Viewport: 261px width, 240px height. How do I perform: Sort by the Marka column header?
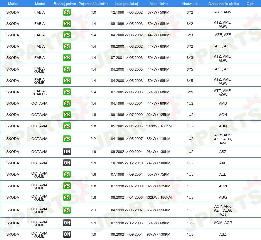pos(13,4)
